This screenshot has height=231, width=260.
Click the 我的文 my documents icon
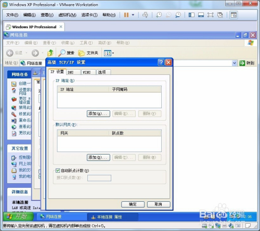14,170
